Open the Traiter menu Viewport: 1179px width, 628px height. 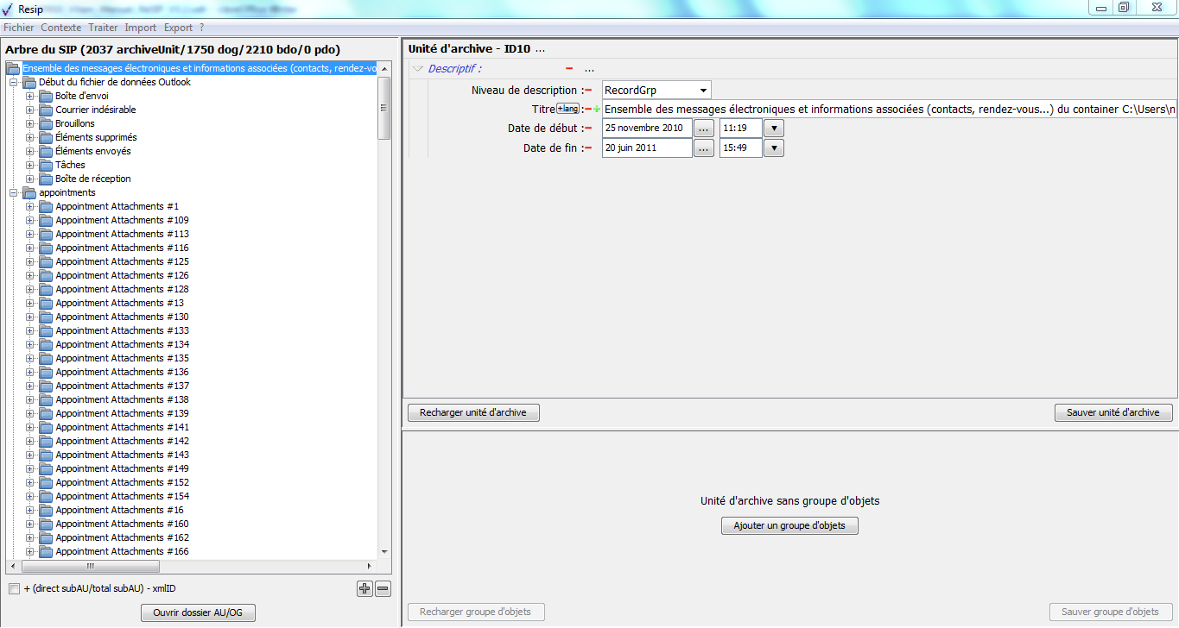coord(103,28)
